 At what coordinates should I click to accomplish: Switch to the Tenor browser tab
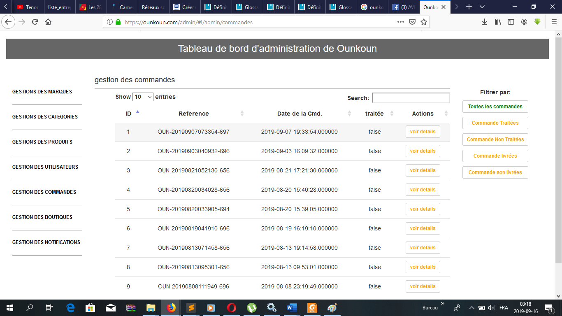28,7
